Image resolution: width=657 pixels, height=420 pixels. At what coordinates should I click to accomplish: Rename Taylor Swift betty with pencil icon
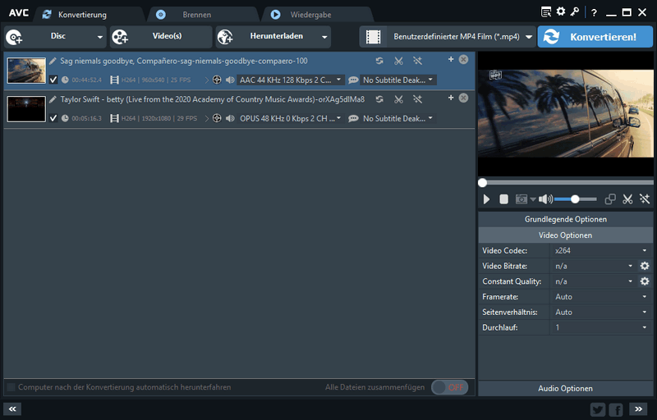[x=53, y=99]
